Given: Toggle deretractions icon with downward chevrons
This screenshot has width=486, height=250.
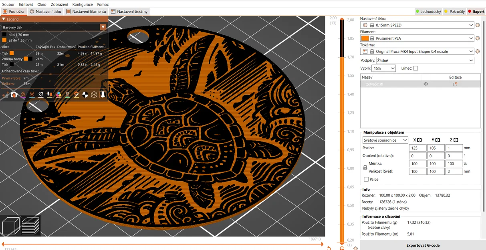Looking at the screenshot, I should pos(32,95).
